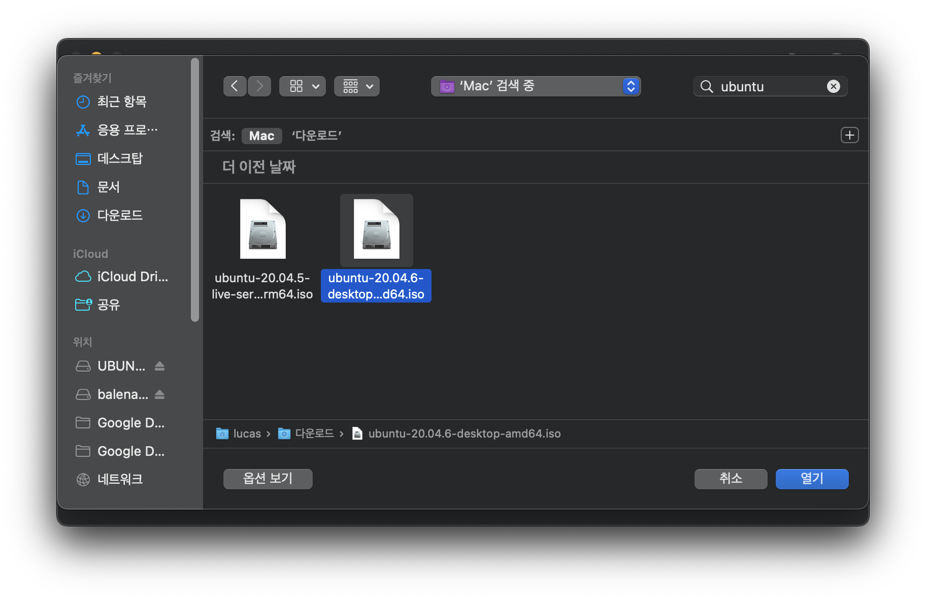926x601 pixels.
Task: Go back with the left chevron button
Action: 235,86
